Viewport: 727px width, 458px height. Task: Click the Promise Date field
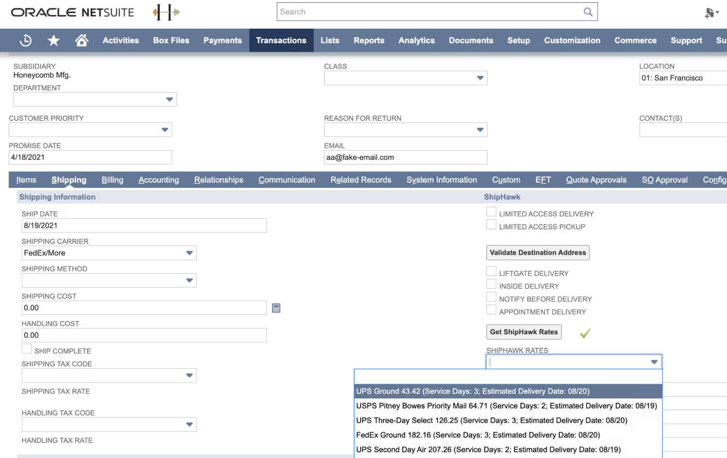(91, 157)
